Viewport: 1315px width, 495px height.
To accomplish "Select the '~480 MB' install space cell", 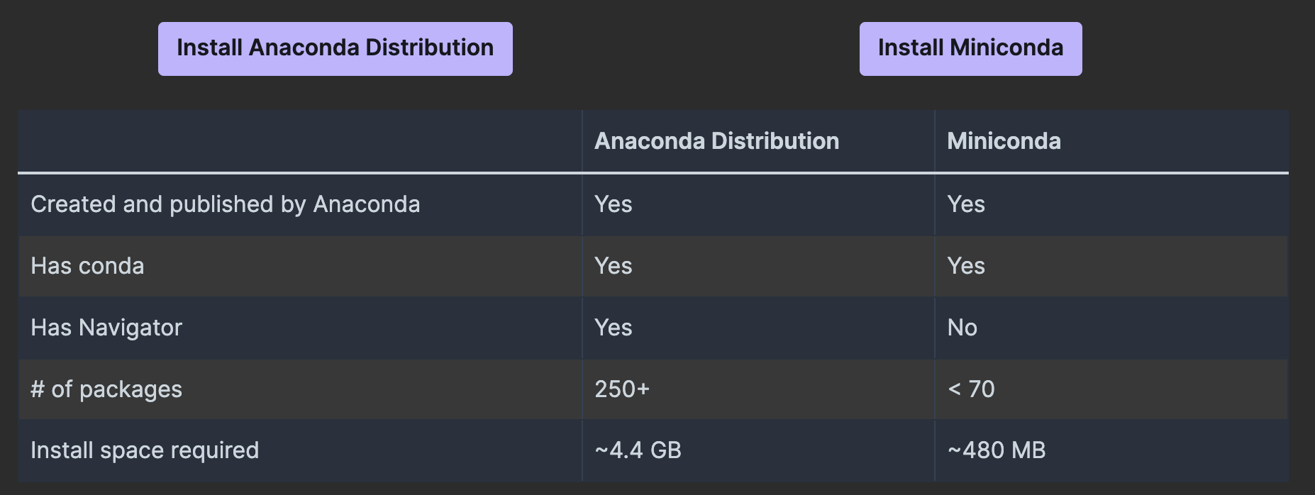I will click(996, 450).
